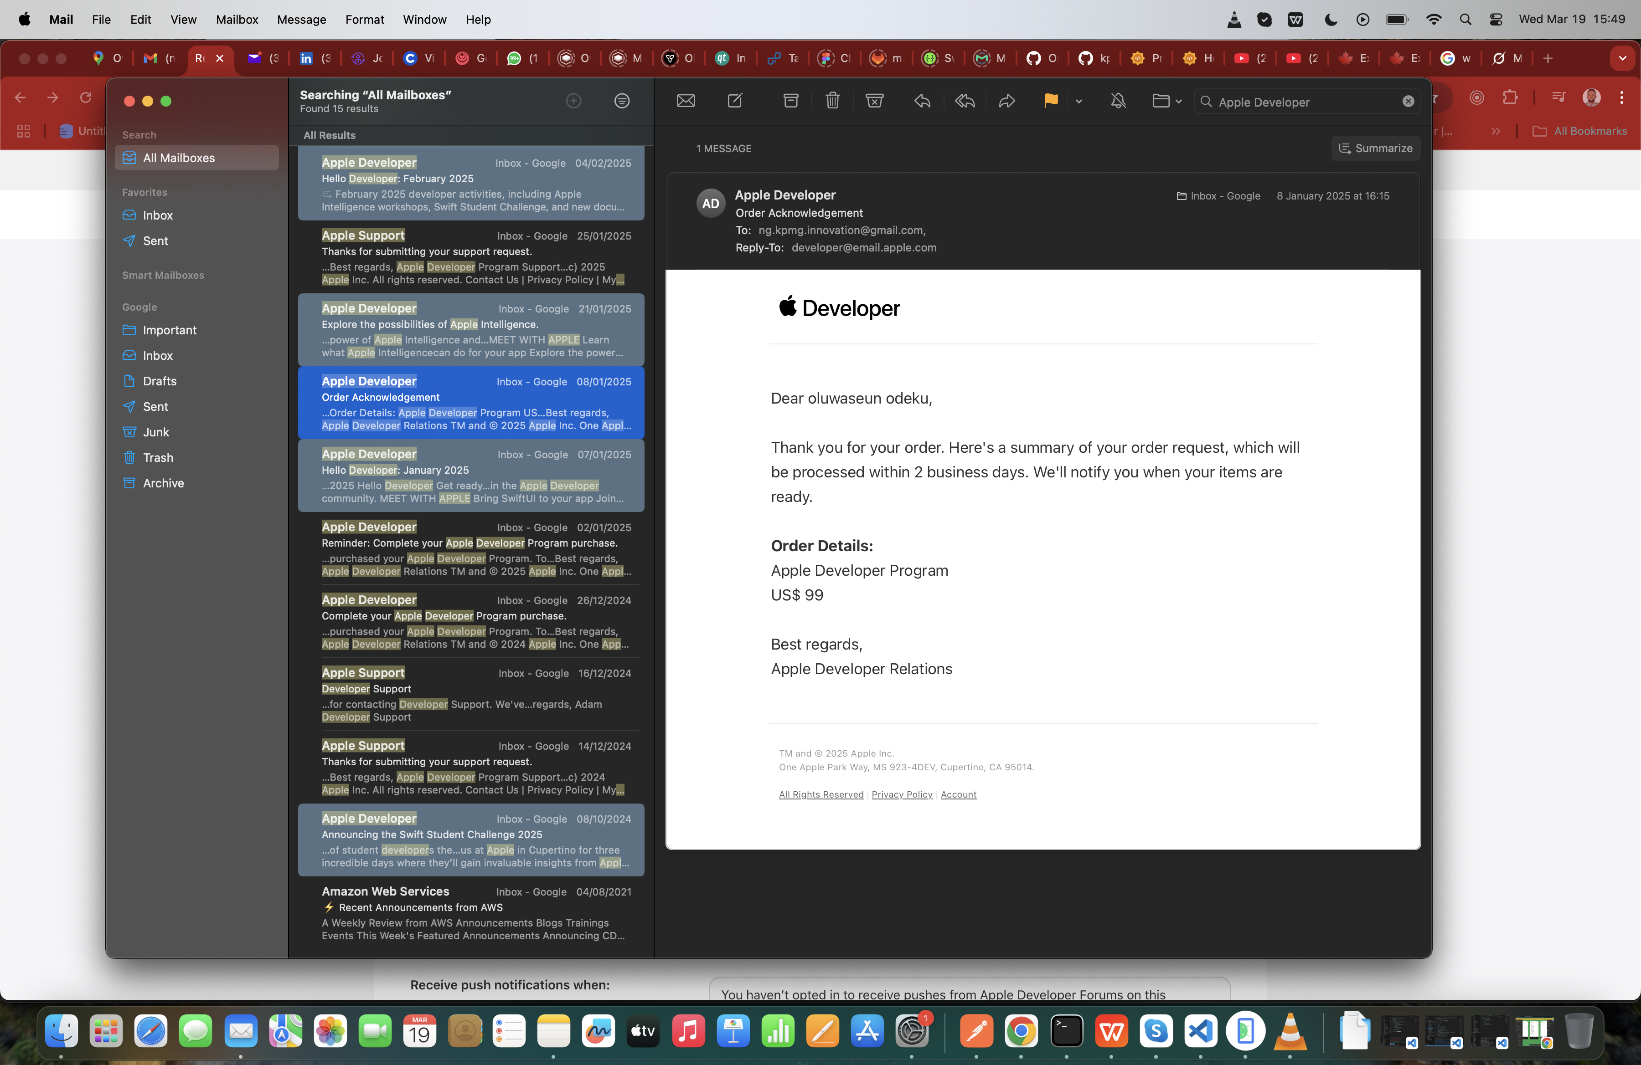Open the flag color dropdown arrow
Screen dimensions: 1641x1065
pos(1079,101)
